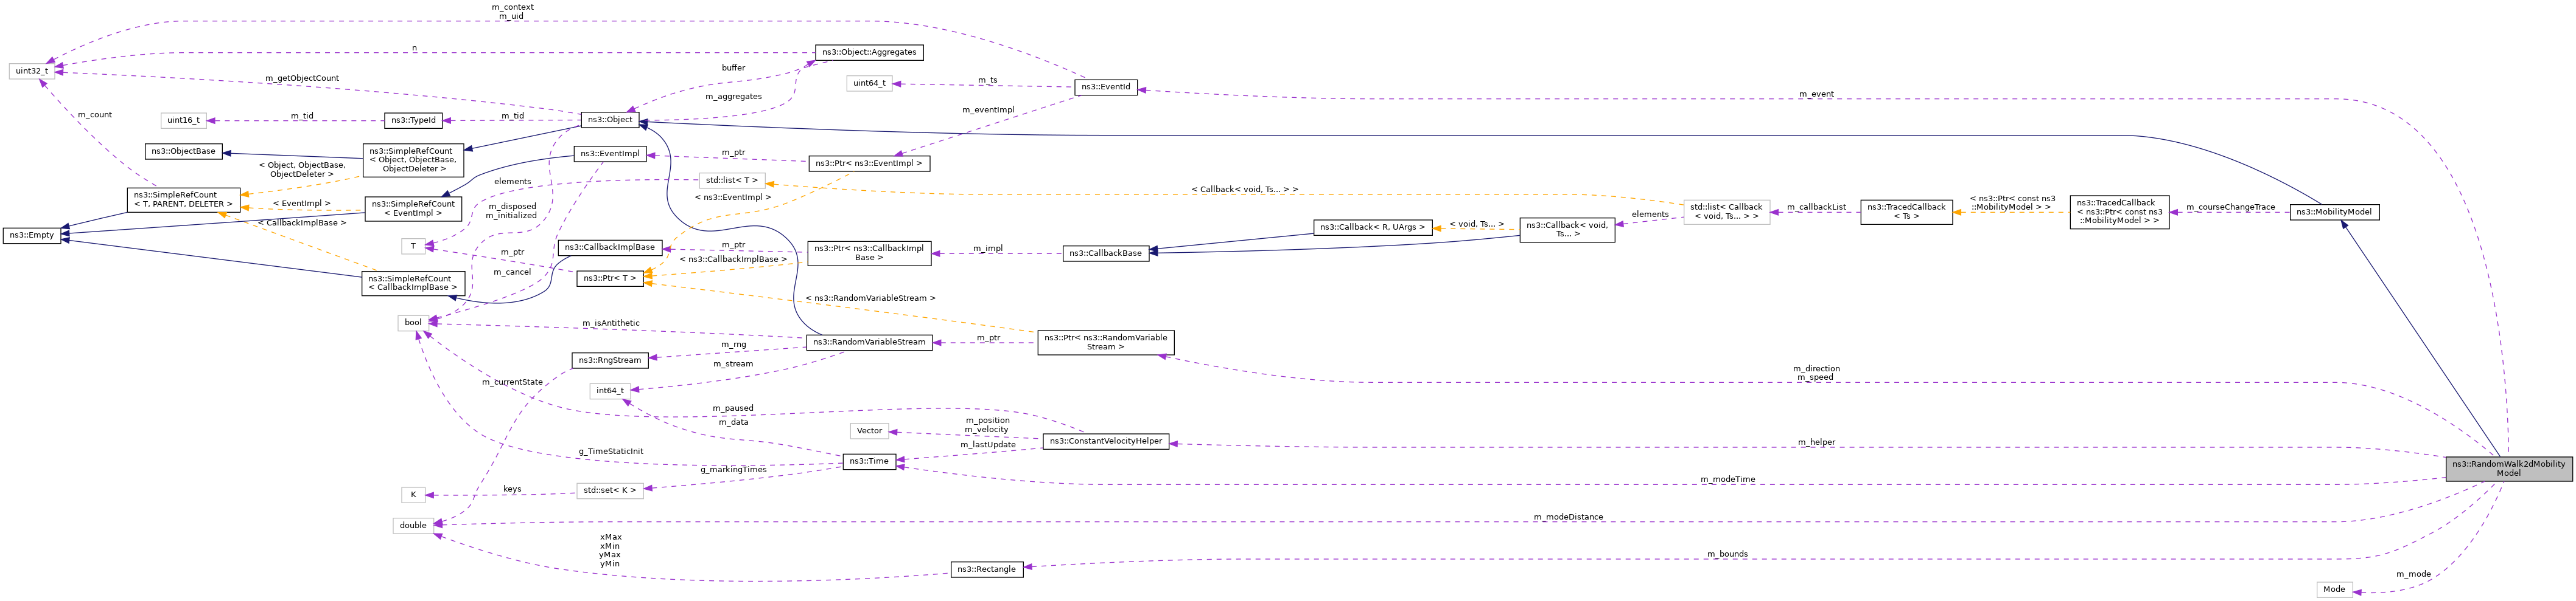Click the uint64_t type node
This screenshot has height=601, width=2576.
click(869, 84)
